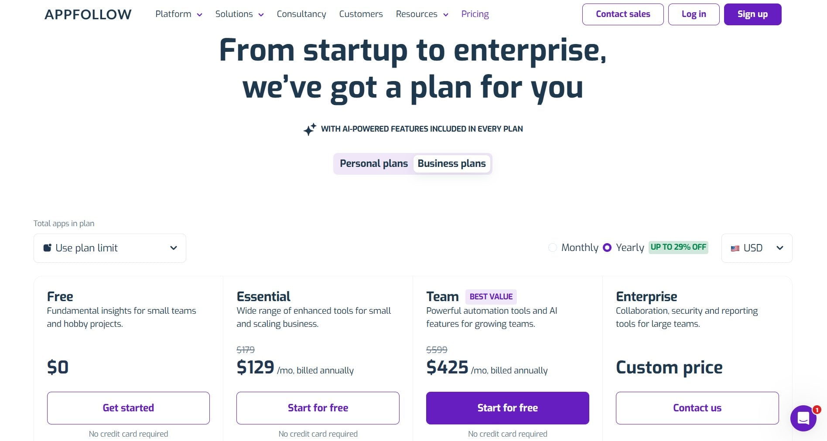Click the AI sparkle icon above plans
The height and width of the screenshot is (441, 827).
[309, 129]
